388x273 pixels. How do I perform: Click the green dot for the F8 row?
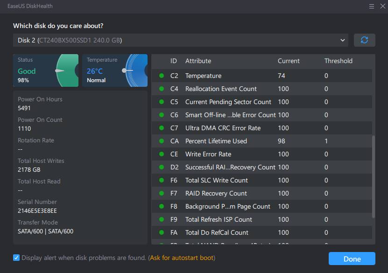162,206
